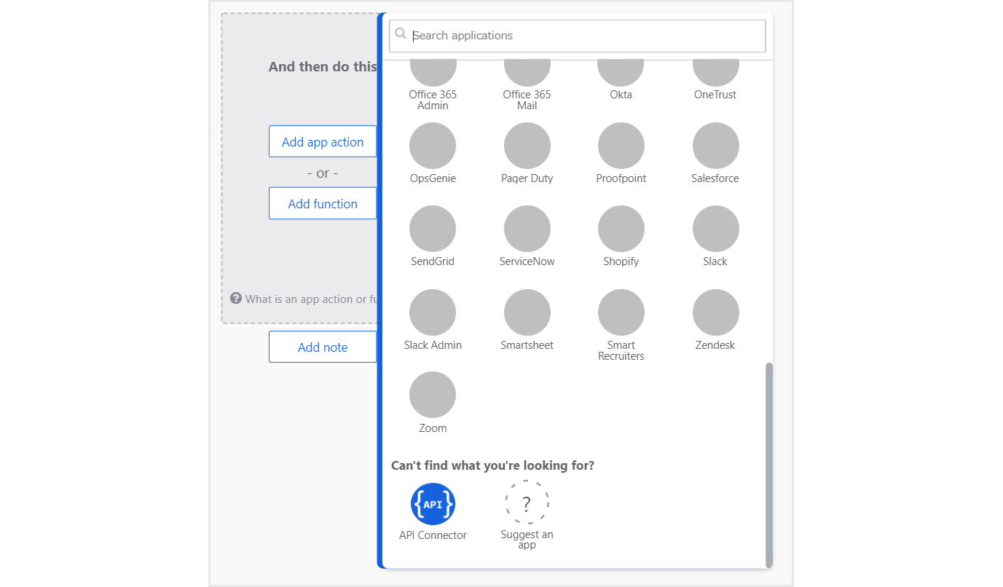1003x587 pixels.
Task: Choose the ServiceNow application
Action: 527,229
